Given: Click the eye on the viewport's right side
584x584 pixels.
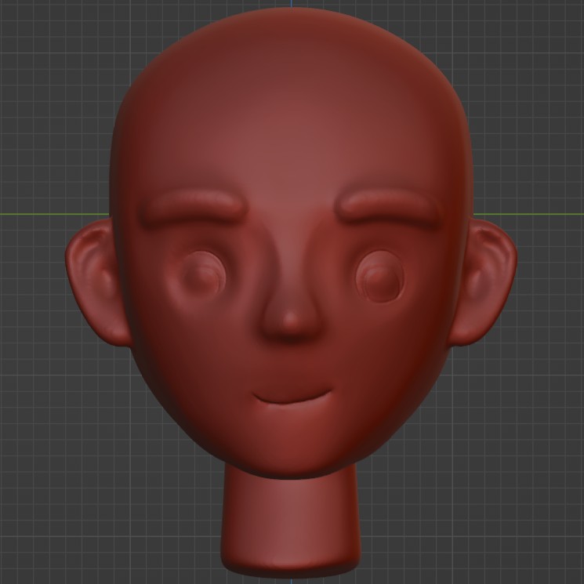Looking at the screenshot, I should click(x=380, y=277).
